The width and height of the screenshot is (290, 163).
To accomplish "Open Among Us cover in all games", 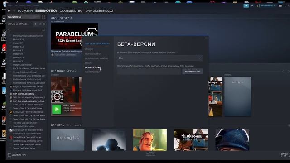I will [68, 140].
